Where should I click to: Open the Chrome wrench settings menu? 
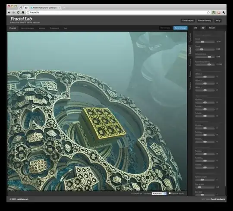coord(224,13)
